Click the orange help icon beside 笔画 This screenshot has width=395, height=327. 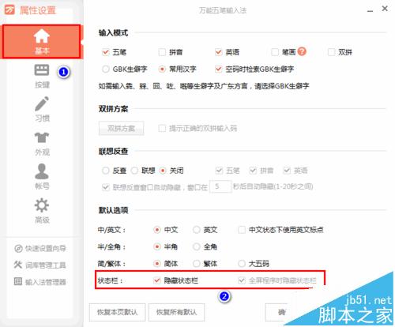(302, 51)
